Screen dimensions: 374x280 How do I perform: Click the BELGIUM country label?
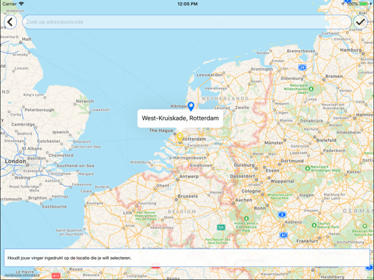[182, 212]
